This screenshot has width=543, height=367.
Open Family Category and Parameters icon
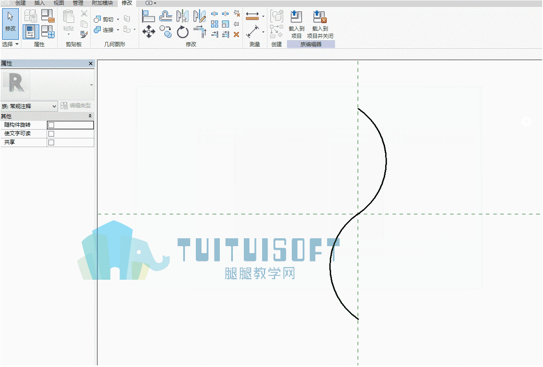coord(48,16)
